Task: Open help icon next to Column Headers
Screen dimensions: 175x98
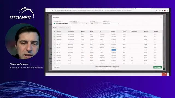Action: pos(62,22)
